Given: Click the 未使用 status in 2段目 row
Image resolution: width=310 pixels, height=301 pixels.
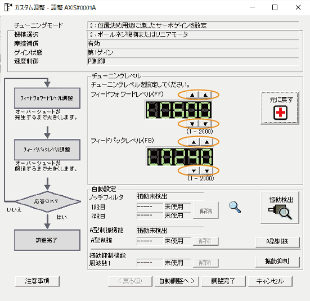Looking at the screenshot, I should (178, 215).
